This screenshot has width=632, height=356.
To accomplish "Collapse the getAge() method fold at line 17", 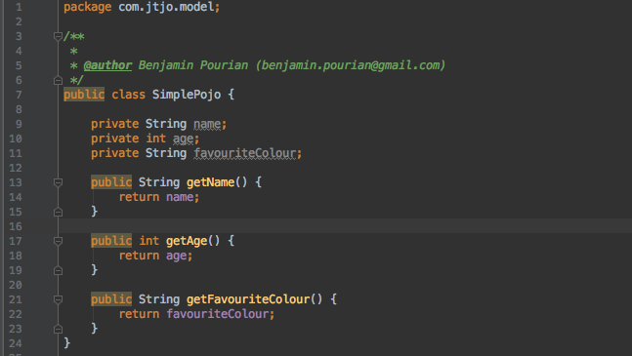I will coord(58,241).
